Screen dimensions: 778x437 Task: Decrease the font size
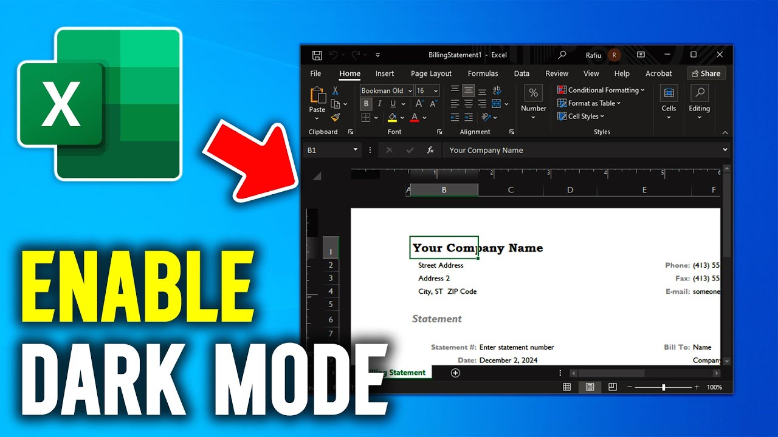(433, 104)
